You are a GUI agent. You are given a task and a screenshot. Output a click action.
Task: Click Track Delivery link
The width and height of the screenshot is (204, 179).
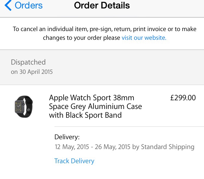tap(74, 161)
